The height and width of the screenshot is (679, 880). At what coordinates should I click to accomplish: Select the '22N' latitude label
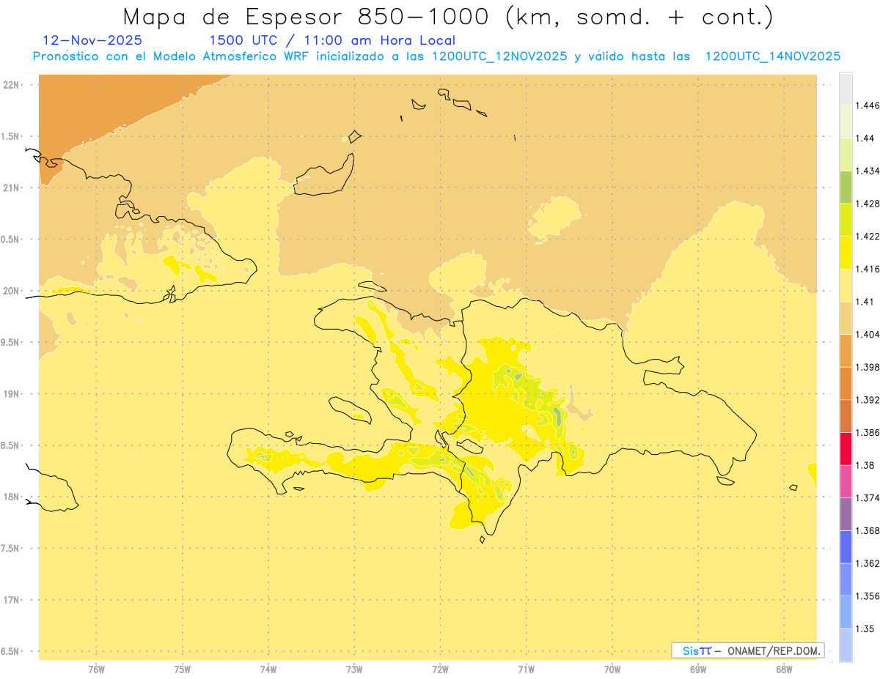[12, 85]
